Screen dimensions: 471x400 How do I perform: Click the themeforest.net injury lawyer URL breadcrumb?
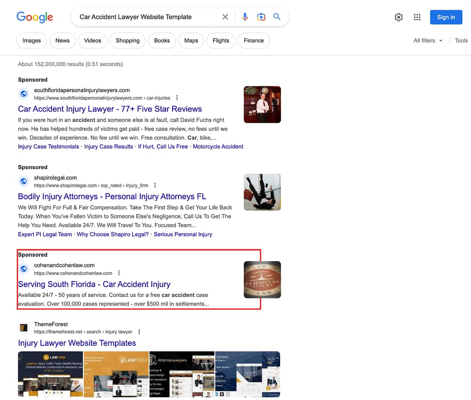pos(83,332)
